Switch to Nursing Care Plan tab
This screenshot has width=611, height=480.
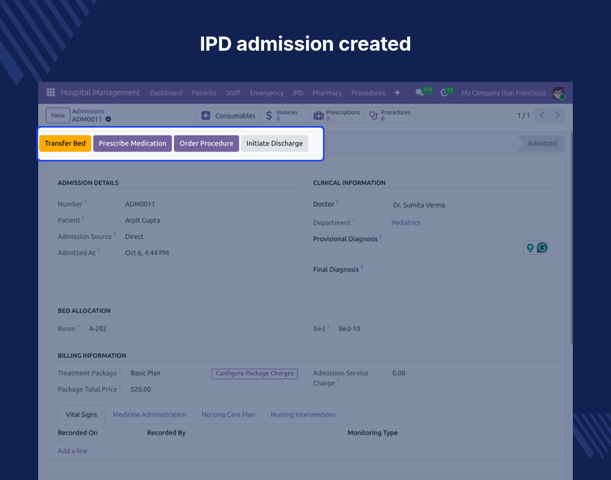228,415
